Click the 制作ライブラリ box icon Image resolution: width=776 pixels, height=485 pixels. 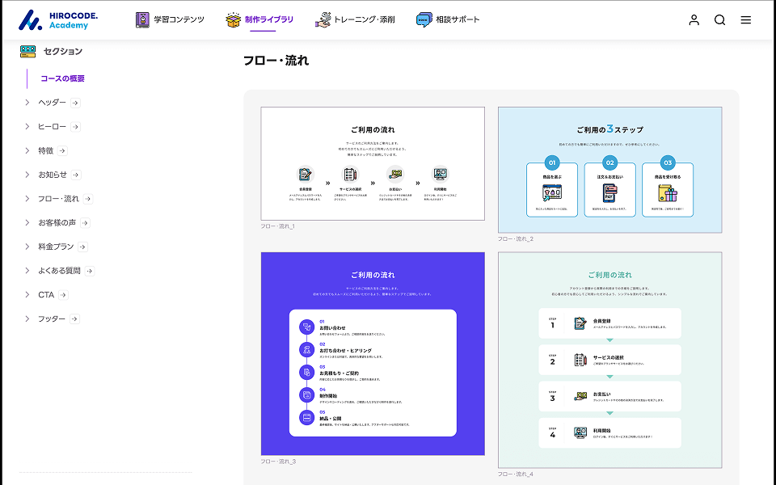(234, 20)
